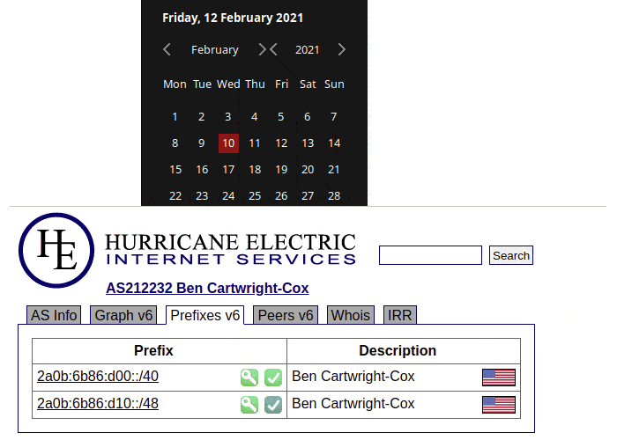This screenshot has width=617, height=440.
Task: Click the Prefix column header
Action: coord(153,350)
